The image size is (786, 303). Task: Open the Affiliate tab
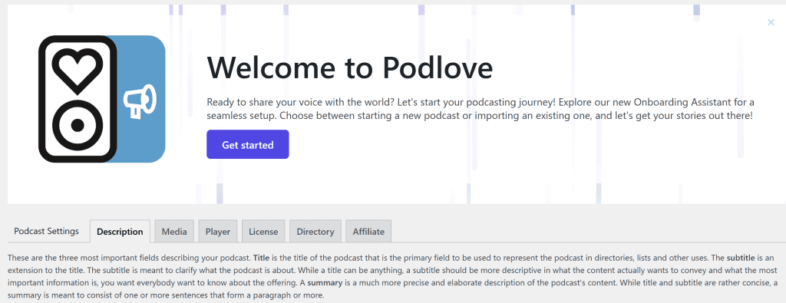(x=368, y=232)
